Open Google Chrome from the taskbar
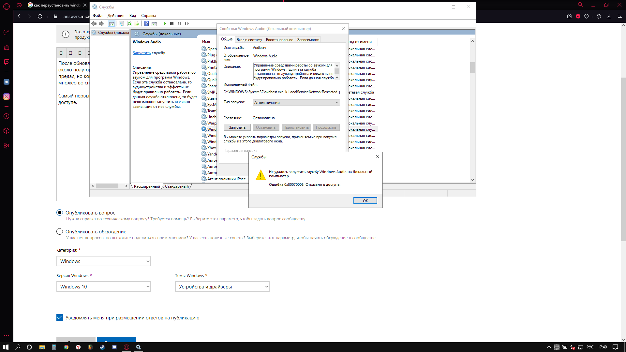The image size is (626, 352). 66,347
